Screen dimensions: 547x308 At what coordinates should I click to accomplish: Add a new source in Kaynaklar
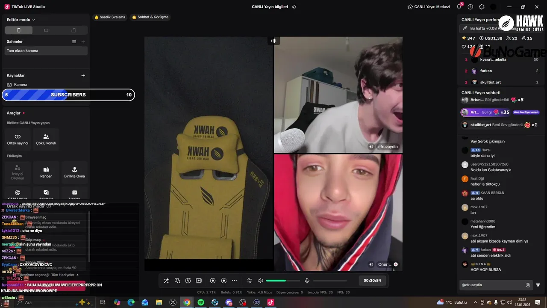click(x=83, y=76)
